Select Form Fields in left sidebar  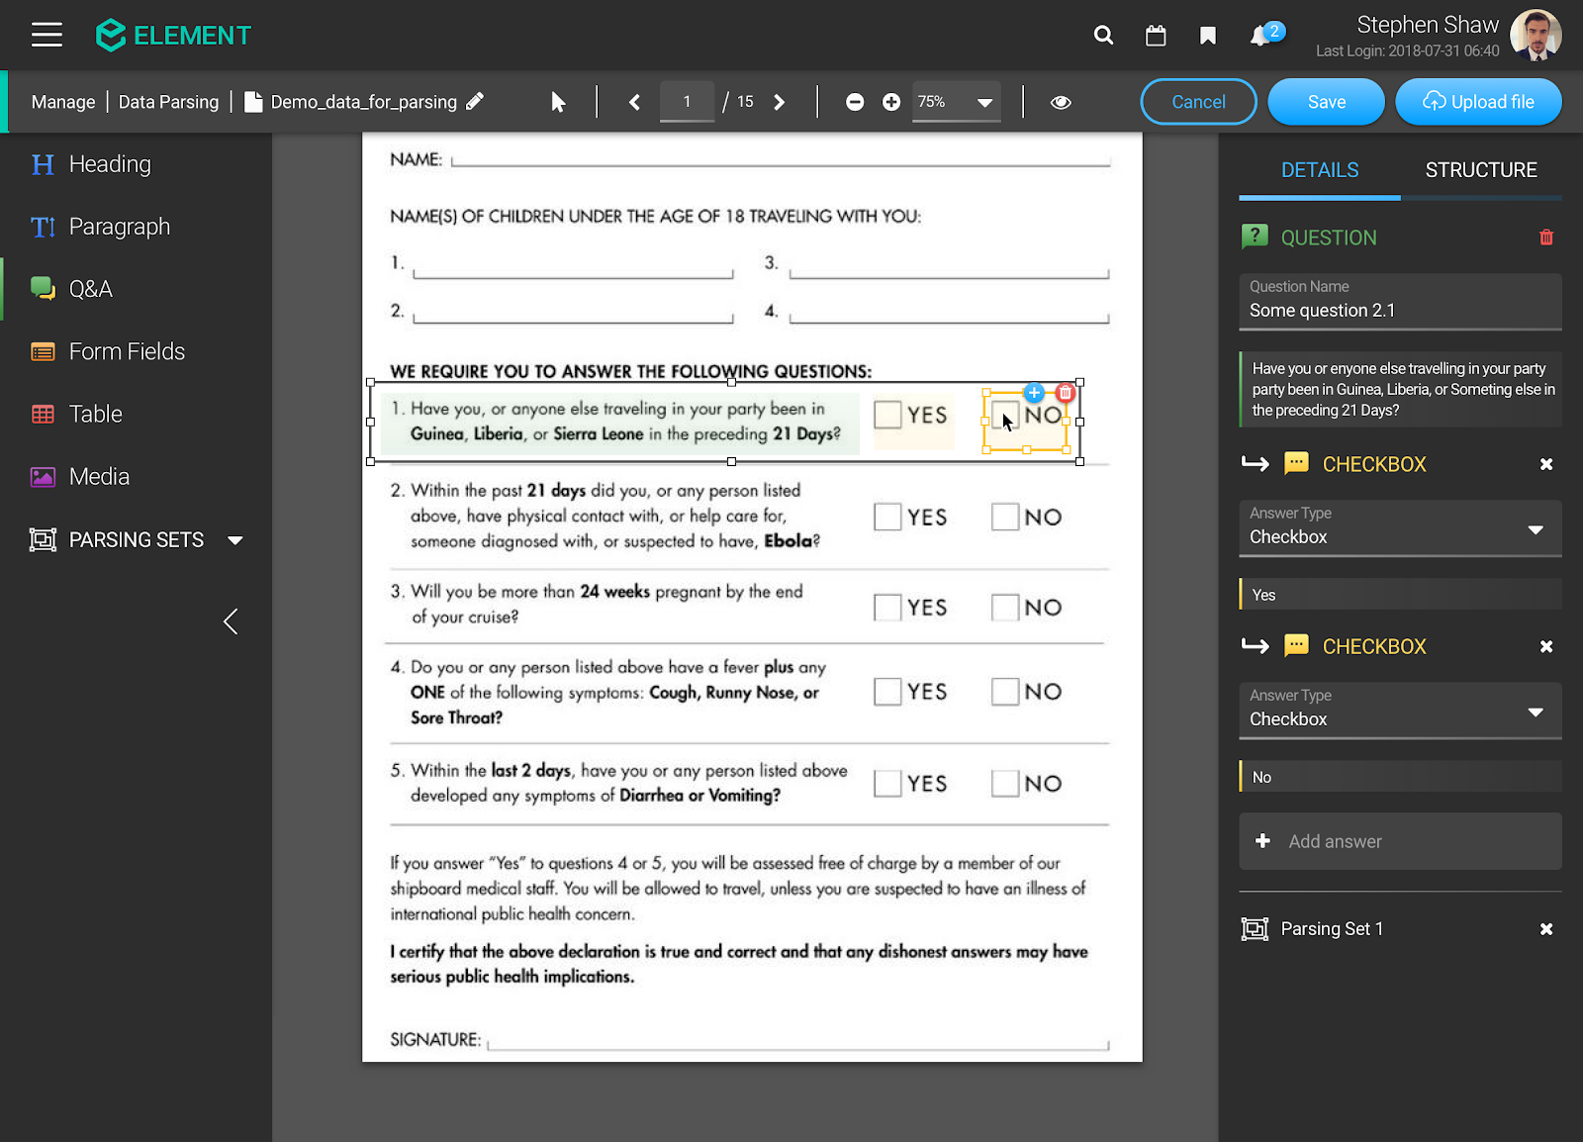pyautogui.click(x=127, y=351)
